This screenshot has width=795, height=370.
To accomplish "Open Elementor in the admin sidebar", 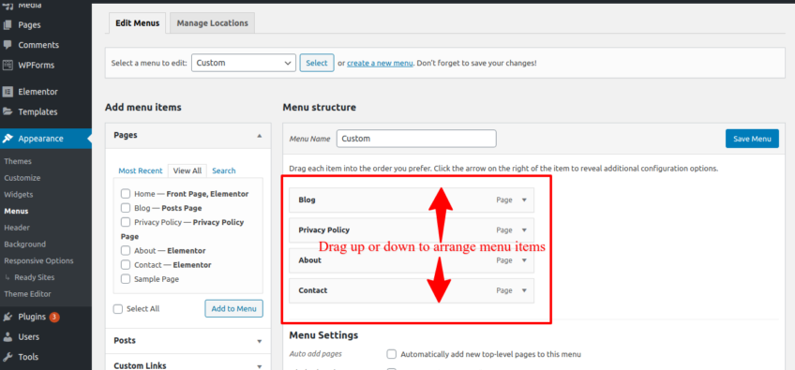I will click(38, 92).
